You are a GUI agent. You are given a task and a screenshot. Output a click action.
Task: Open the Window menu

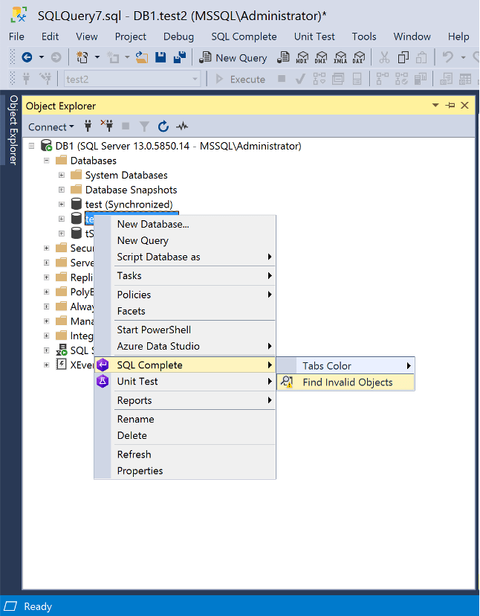click(412, 36)
